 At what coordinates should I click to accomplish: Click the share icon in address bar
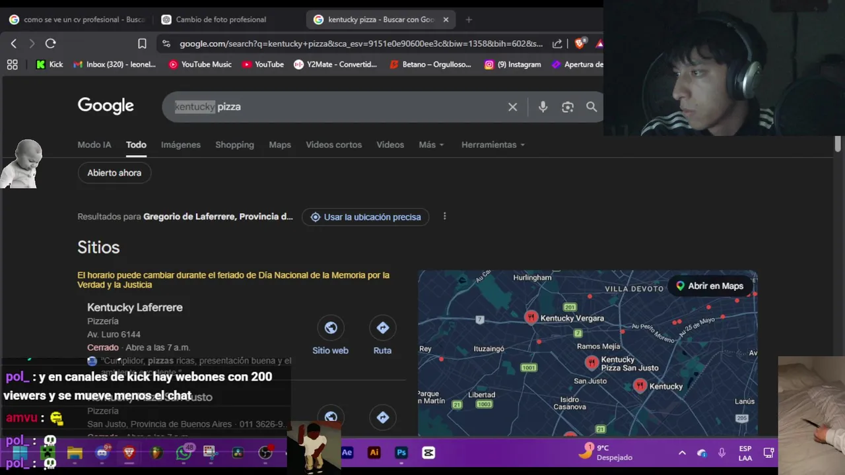557,44
